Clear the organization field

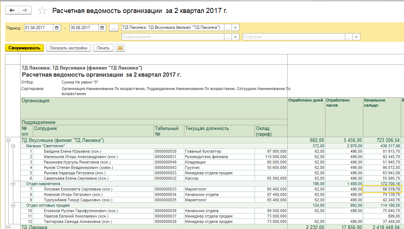[235, 28]
